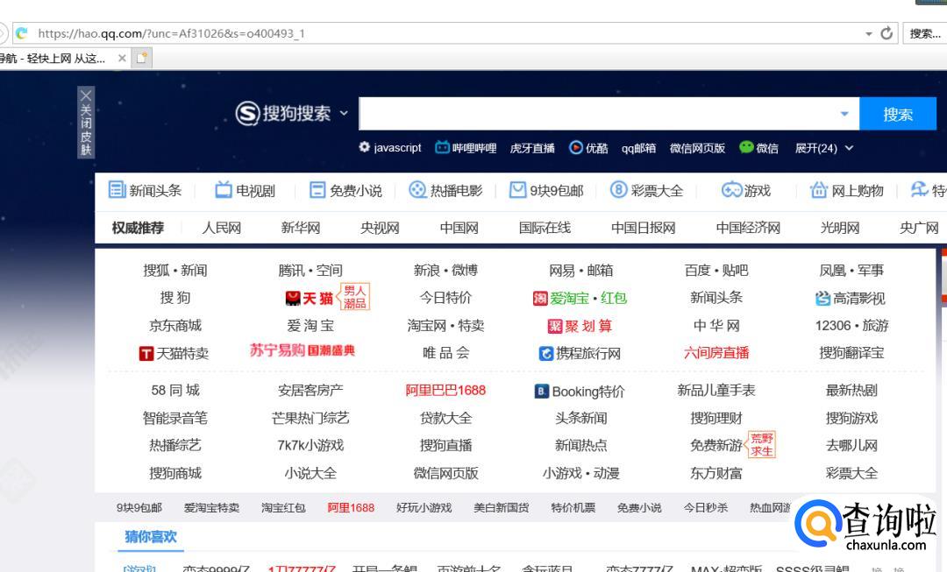The image size is (947, 572).
Task: Open the 9块9包邮 tab with envelope icon
Action: (x=546, y=190)
